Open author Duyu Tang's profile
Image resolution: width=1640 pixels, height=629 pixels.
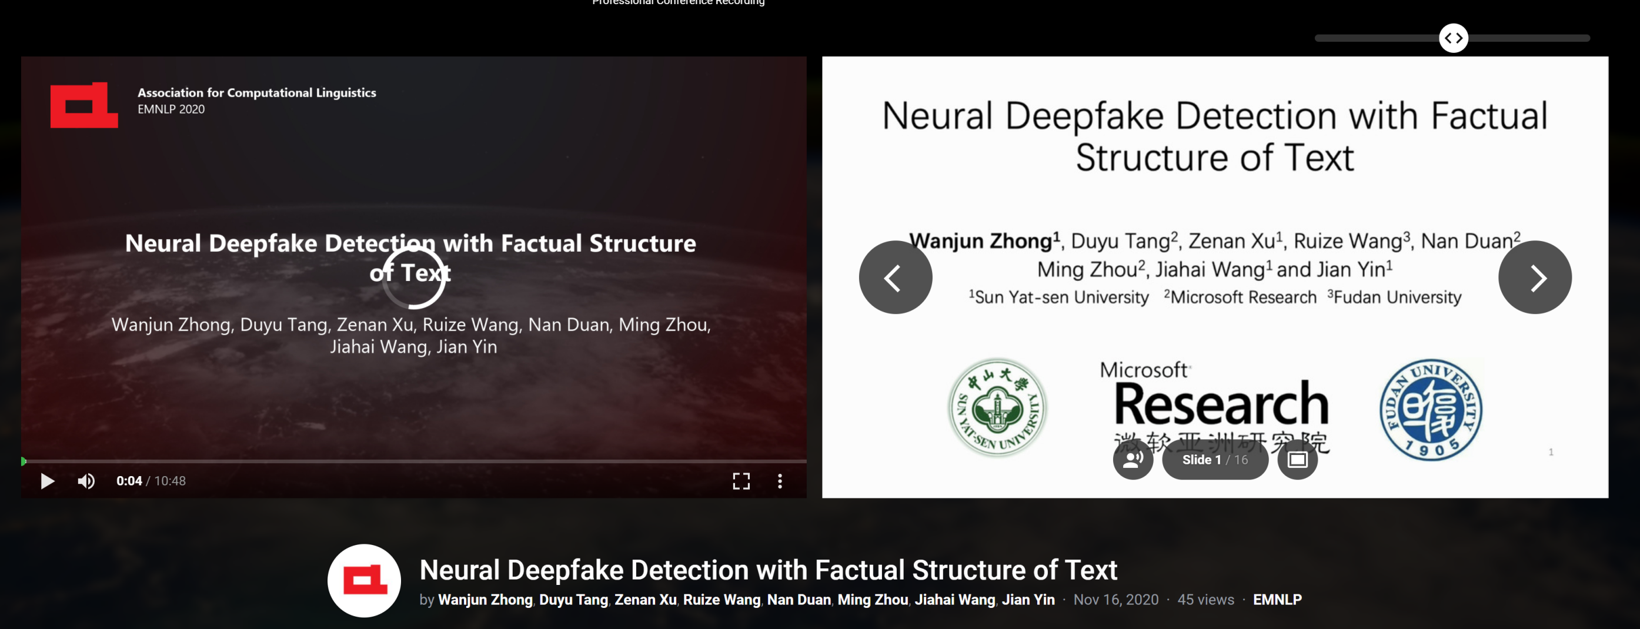click(x=573, y=600)
